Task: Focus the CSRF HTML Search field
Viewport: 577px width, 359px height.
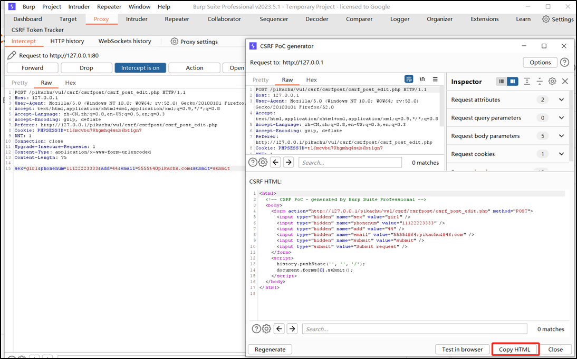Action: coord(415,329)
